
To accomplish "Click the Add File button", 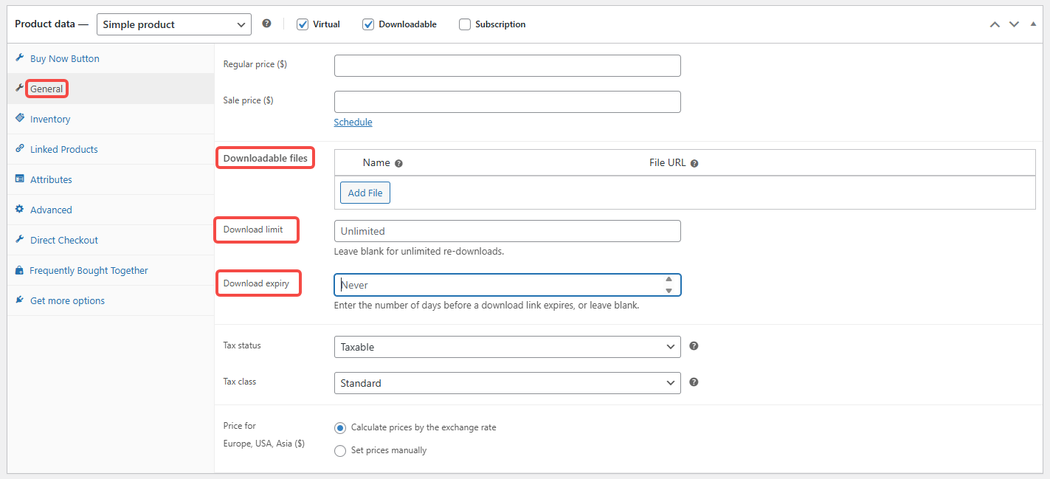I will click(365, 192).
